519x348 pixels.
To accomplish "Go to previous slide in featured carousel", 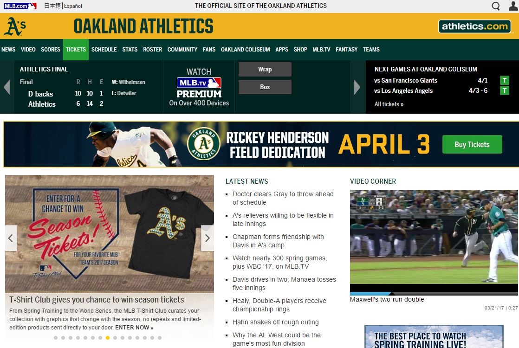I will point(11,238).
